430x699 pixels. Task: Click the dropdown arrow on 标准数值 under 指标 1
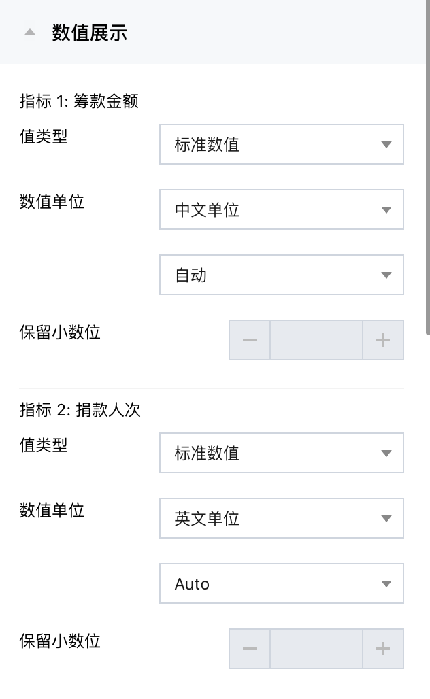pyautogui.click(x=386, y=144)
